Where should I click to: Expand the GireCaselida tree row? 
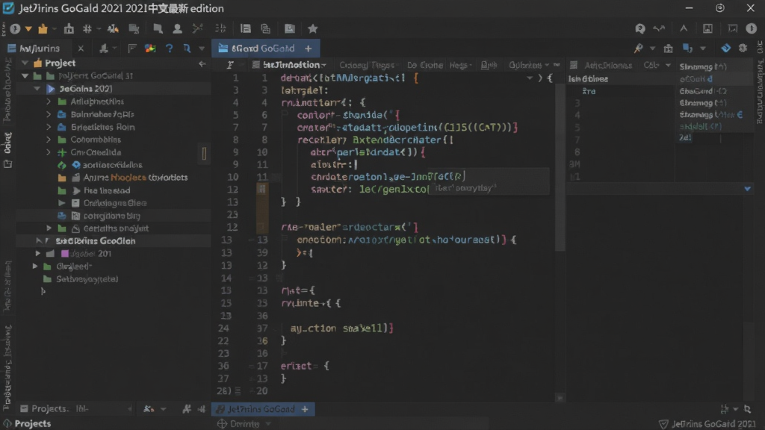[49, 152]
